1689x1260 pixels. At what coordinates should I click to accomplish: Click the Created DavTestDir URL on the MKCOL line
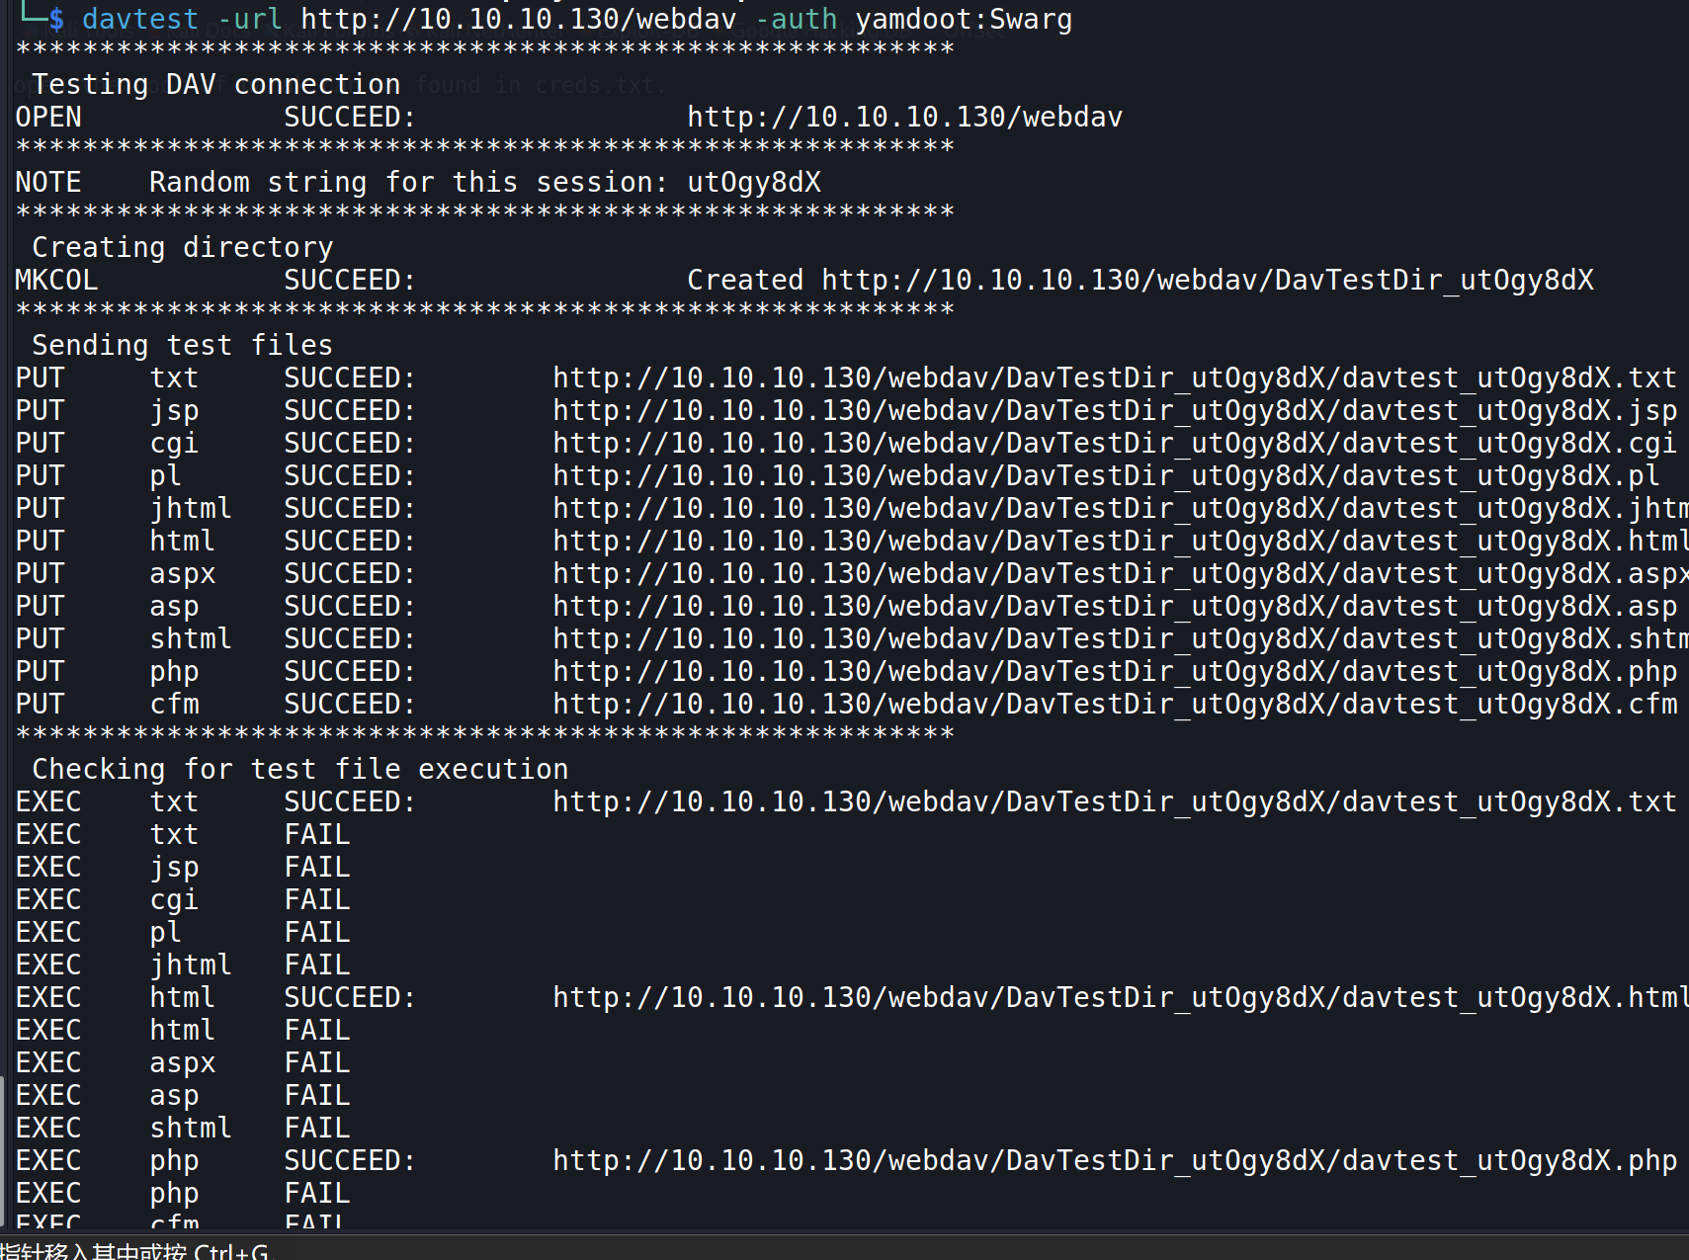1207,280
